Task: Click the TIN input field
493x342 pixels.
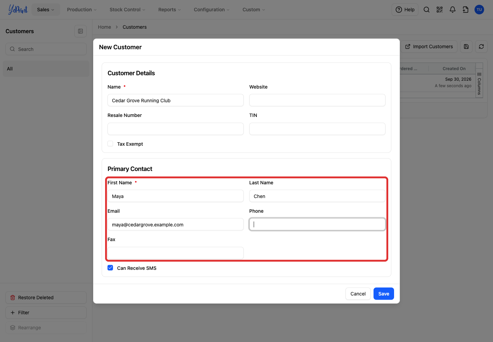Action: coord(317,129)
